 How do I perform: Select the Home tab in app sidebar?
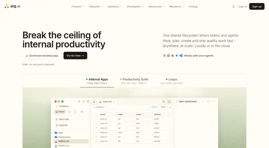[x=60, y=112]
